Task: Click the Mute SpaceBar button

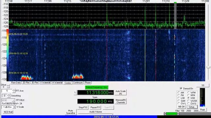Action: [71, 112]
